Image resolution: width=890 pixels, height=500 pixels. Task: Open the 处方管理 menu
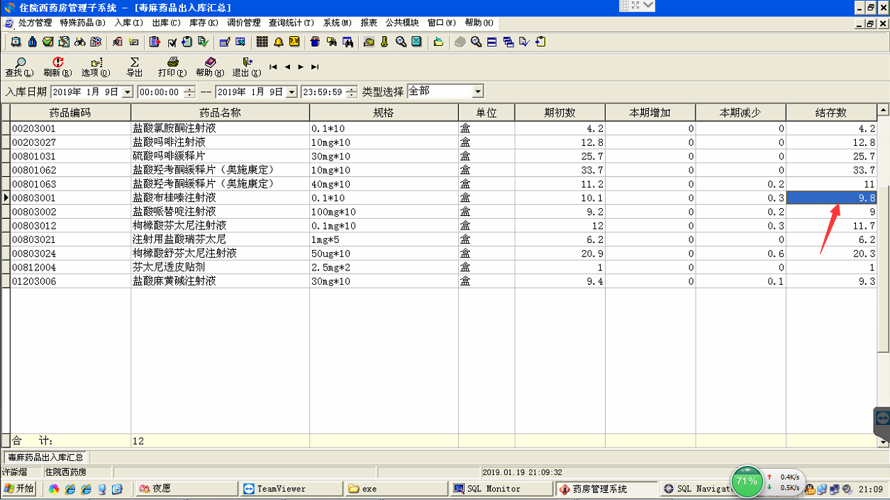(x=35, y=23)
